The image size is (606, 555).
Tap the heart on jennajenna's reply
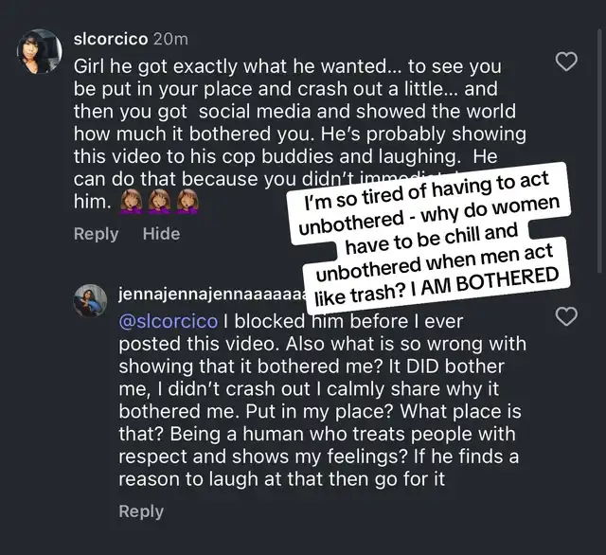[x=565, y=316]
